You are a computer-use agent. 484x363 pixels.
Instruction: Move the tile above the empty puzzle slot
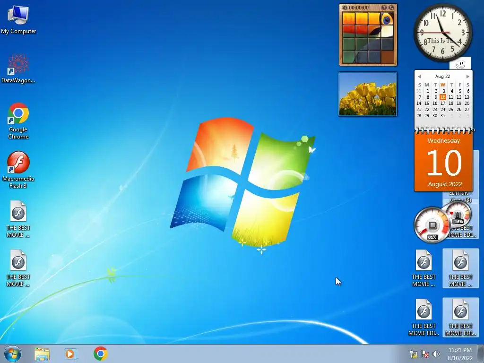click(x=387, y=44)
